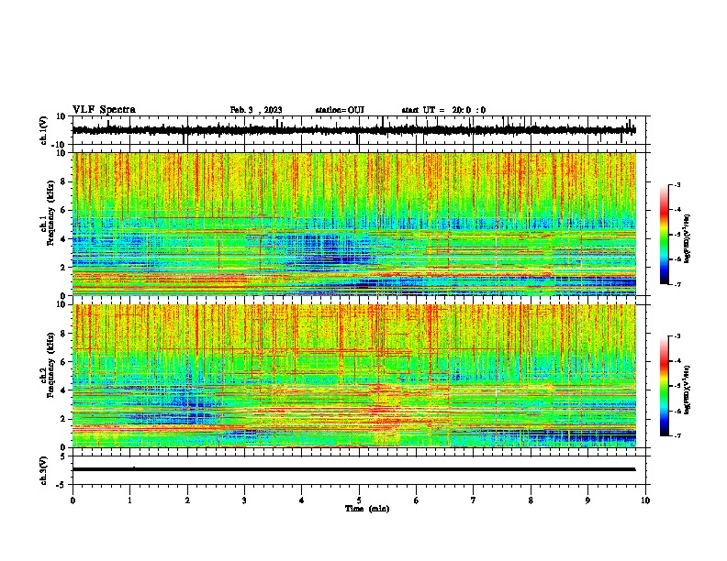Click the Time (min) axis label
The width and height of the screenshot is (727, 561).
pyautogui.click(x=367, y=509)
